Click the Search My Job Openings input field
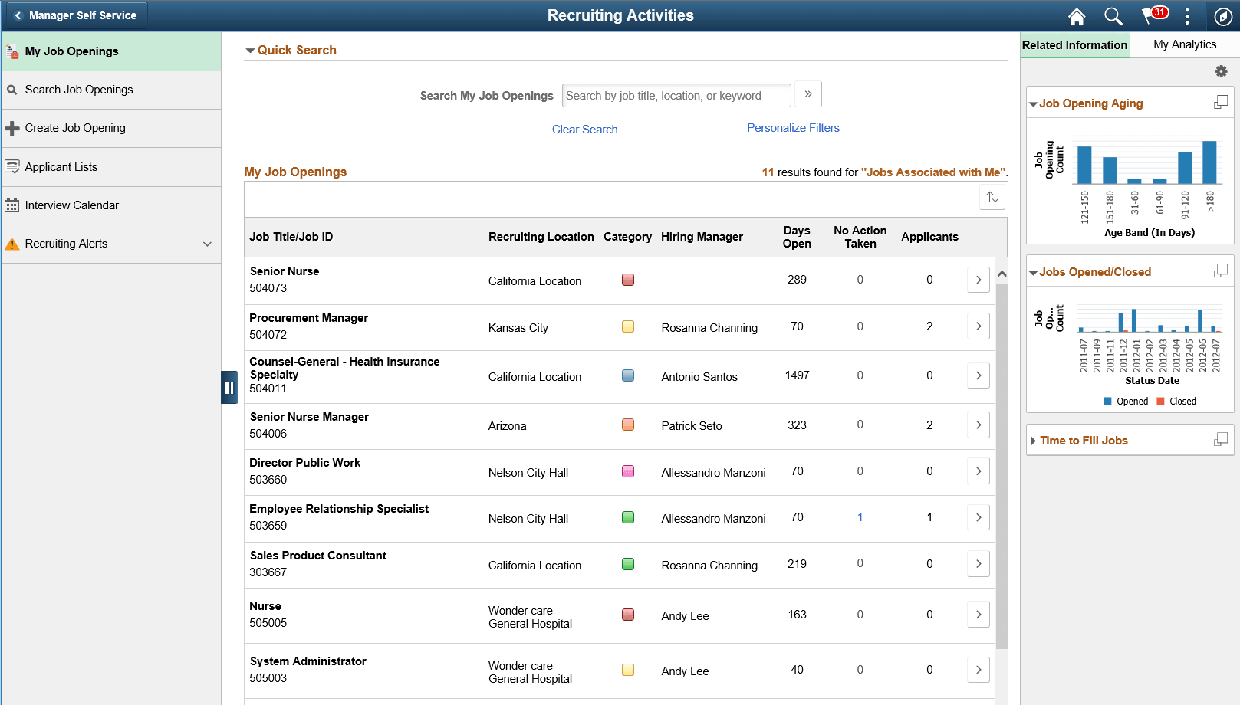This screenshot has height=705, width=1240. click(676, 95)
